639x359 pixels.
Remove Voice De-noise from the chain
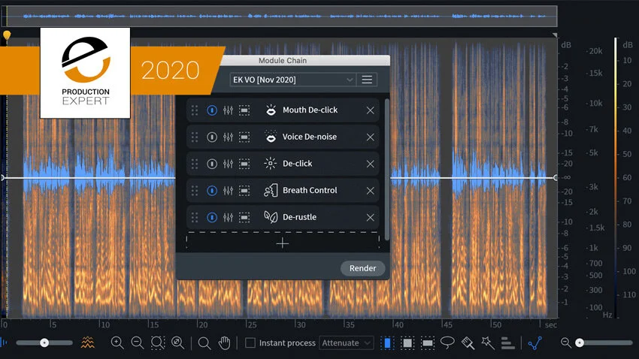pos(370,137)
